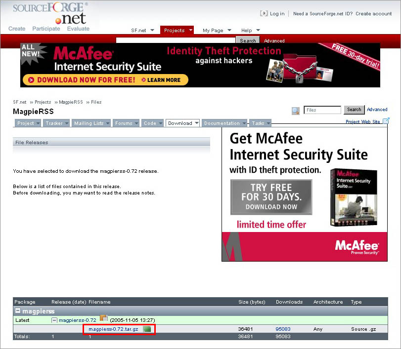
Task: Click MagpieRSS in the breadcrumb
Action: [x=71, y=102]
